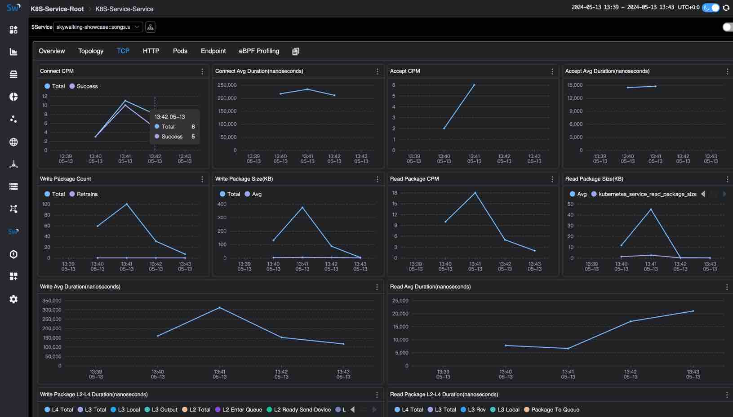Switch to the HTTP tab
The image size is (733, 417).
click(151, 51)
